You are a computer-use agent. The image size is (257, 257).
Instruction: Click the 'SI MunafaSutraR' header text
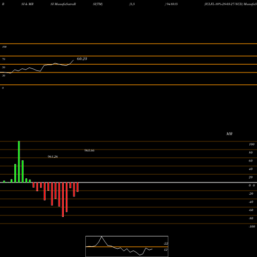[63, 4]
